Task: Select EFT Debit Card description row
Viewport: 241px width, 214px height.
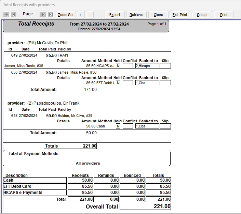Action: (35, 186)
